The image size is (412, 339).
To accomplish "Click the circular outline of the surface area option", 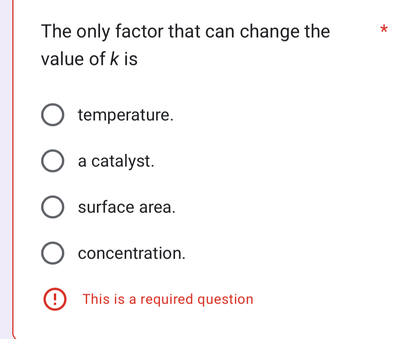I will [x=53, y=207].
